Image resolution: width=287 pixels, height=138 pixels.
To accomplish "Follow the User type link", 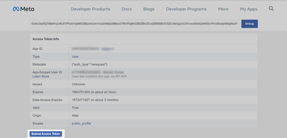I will click(x=75, y=56).
